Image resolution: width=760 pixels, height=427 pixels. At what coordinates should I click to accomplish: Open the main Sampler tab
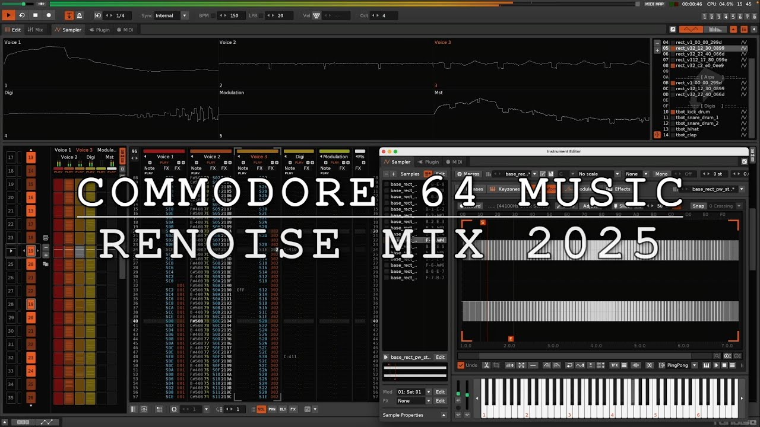(x=68, y=30)
